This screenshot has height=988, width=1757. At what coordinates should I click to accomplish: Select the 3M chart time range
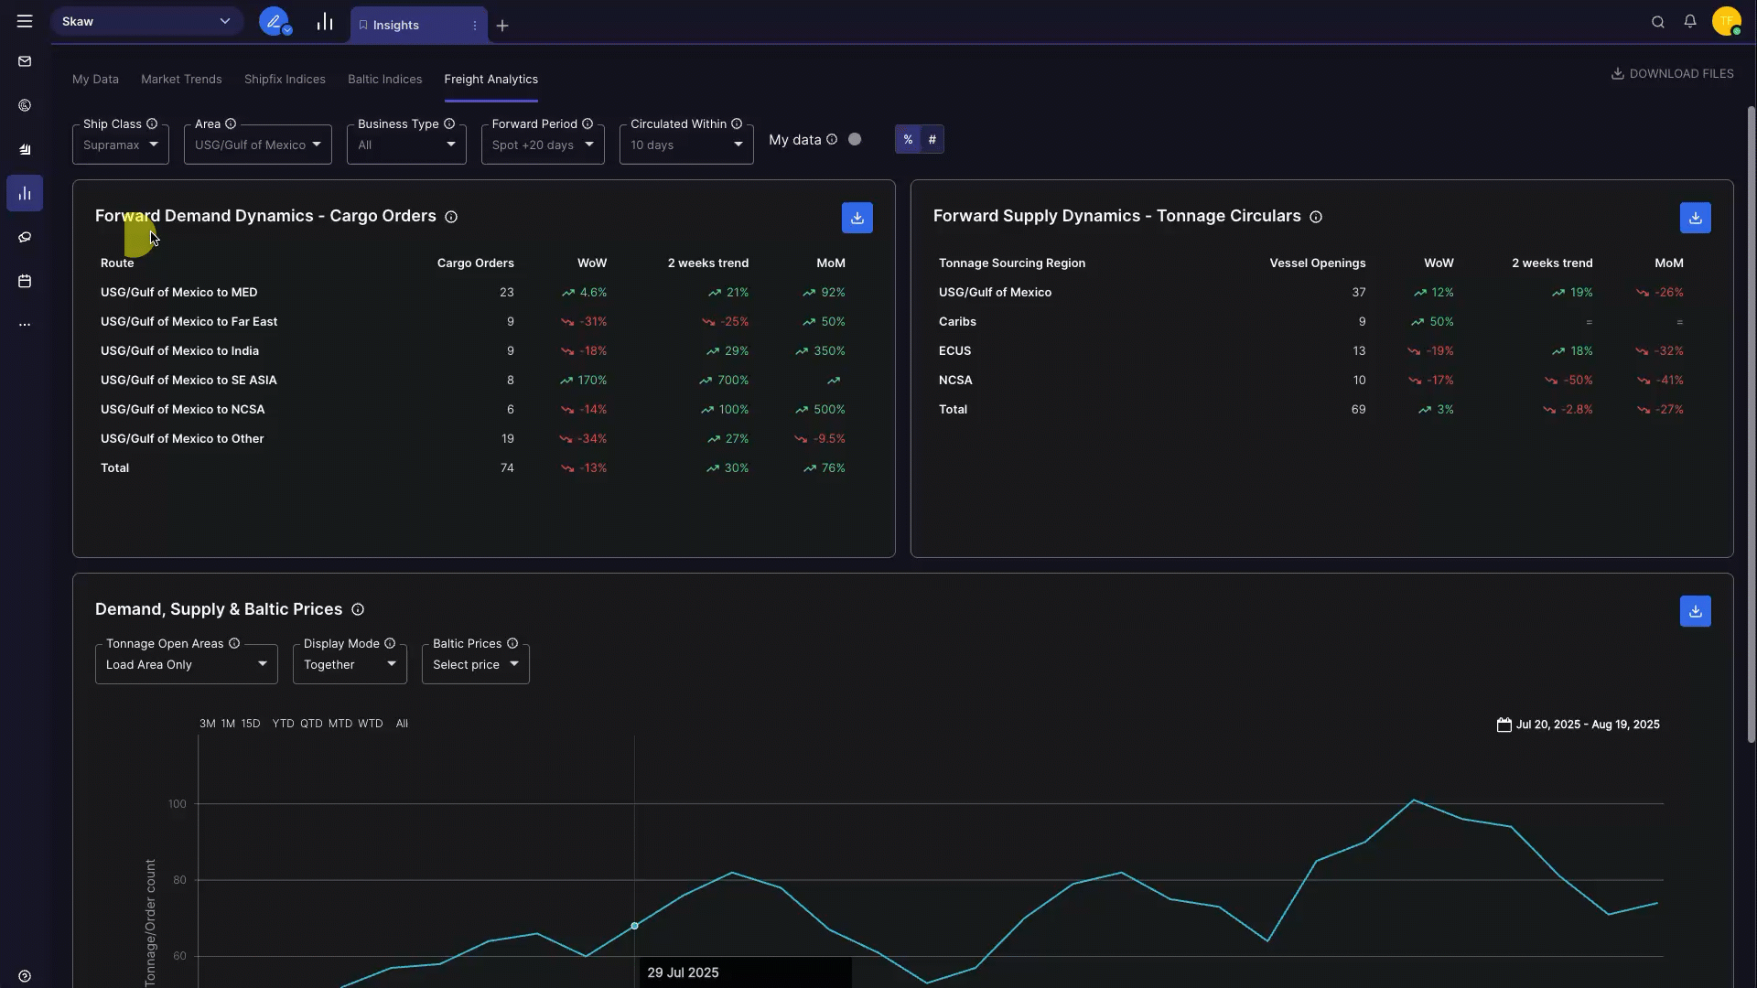pyautogui.click(x=206, y=724)
